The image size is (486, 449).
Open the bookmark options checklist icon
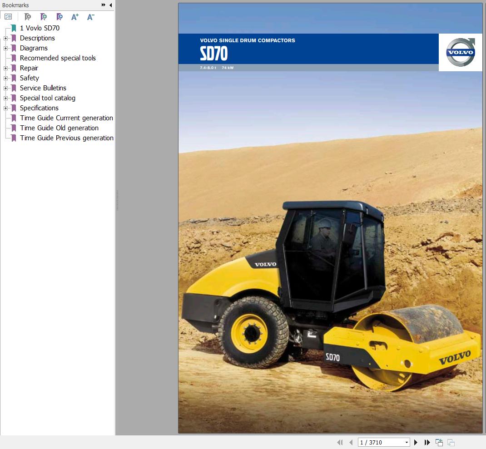coord(8,17)
